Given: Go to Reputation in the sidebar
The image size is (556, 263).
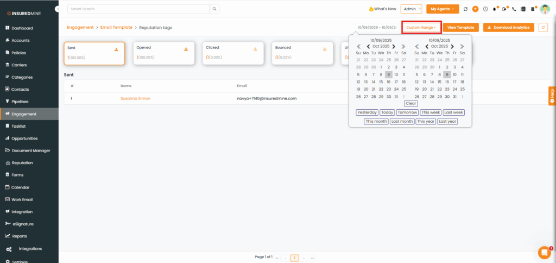Looking at the screenshot, I should click(x=22, y=163).
